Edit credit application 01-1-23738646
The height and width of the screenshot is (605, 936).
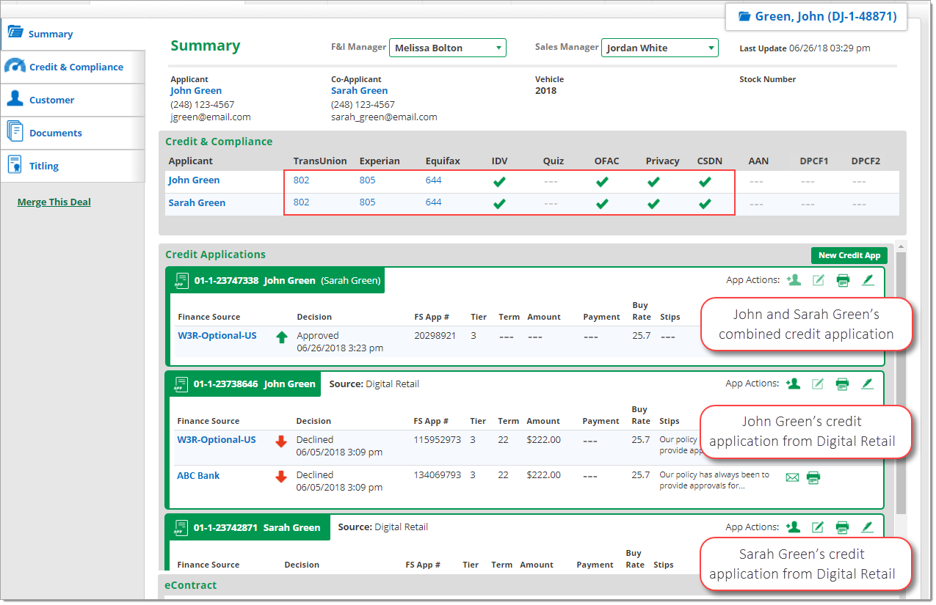[x=818, y=384]
